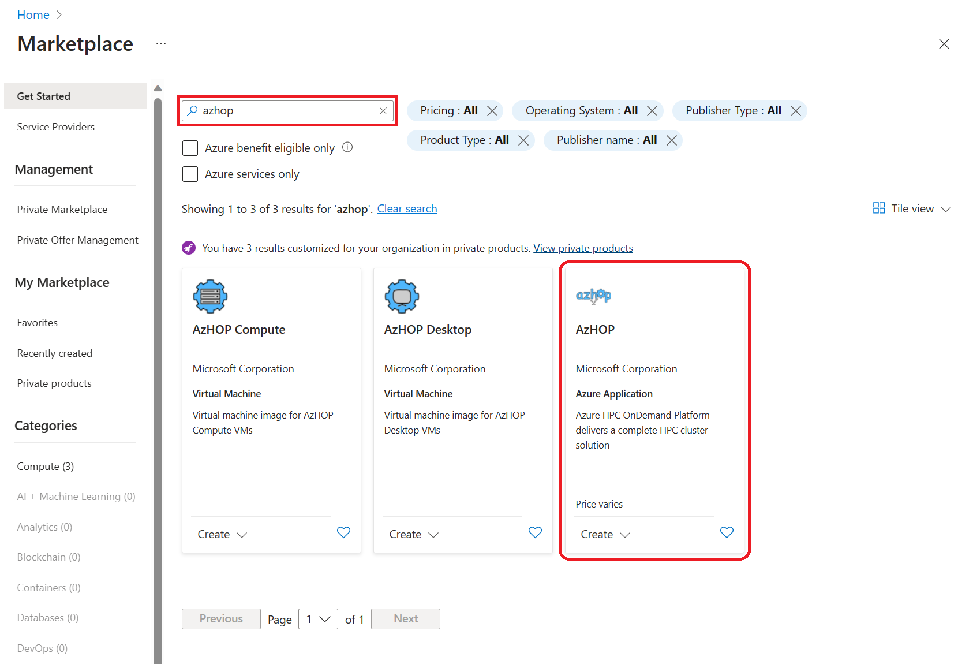Click the sidebar scroll up arrow
This screenshot has width=973, height=664.
click(158, 88)
